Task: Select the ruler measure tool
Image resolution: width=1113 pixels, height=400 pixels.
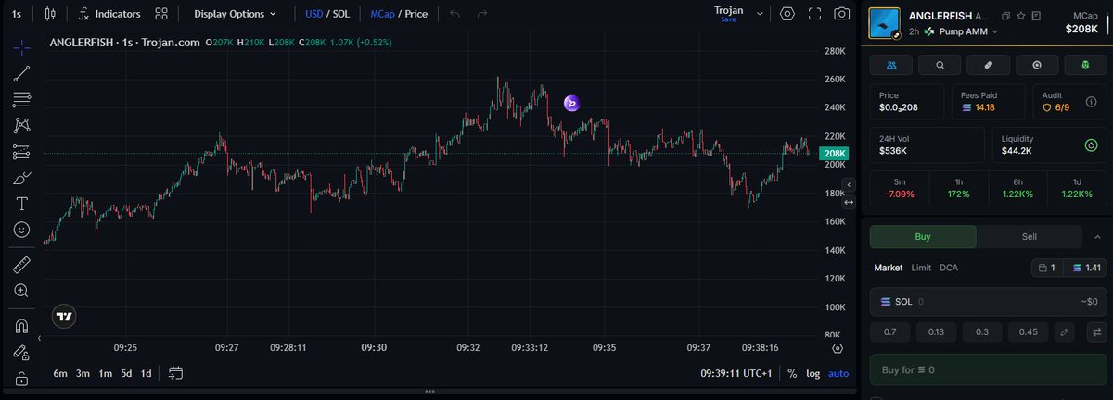Action: coord(21,265)
